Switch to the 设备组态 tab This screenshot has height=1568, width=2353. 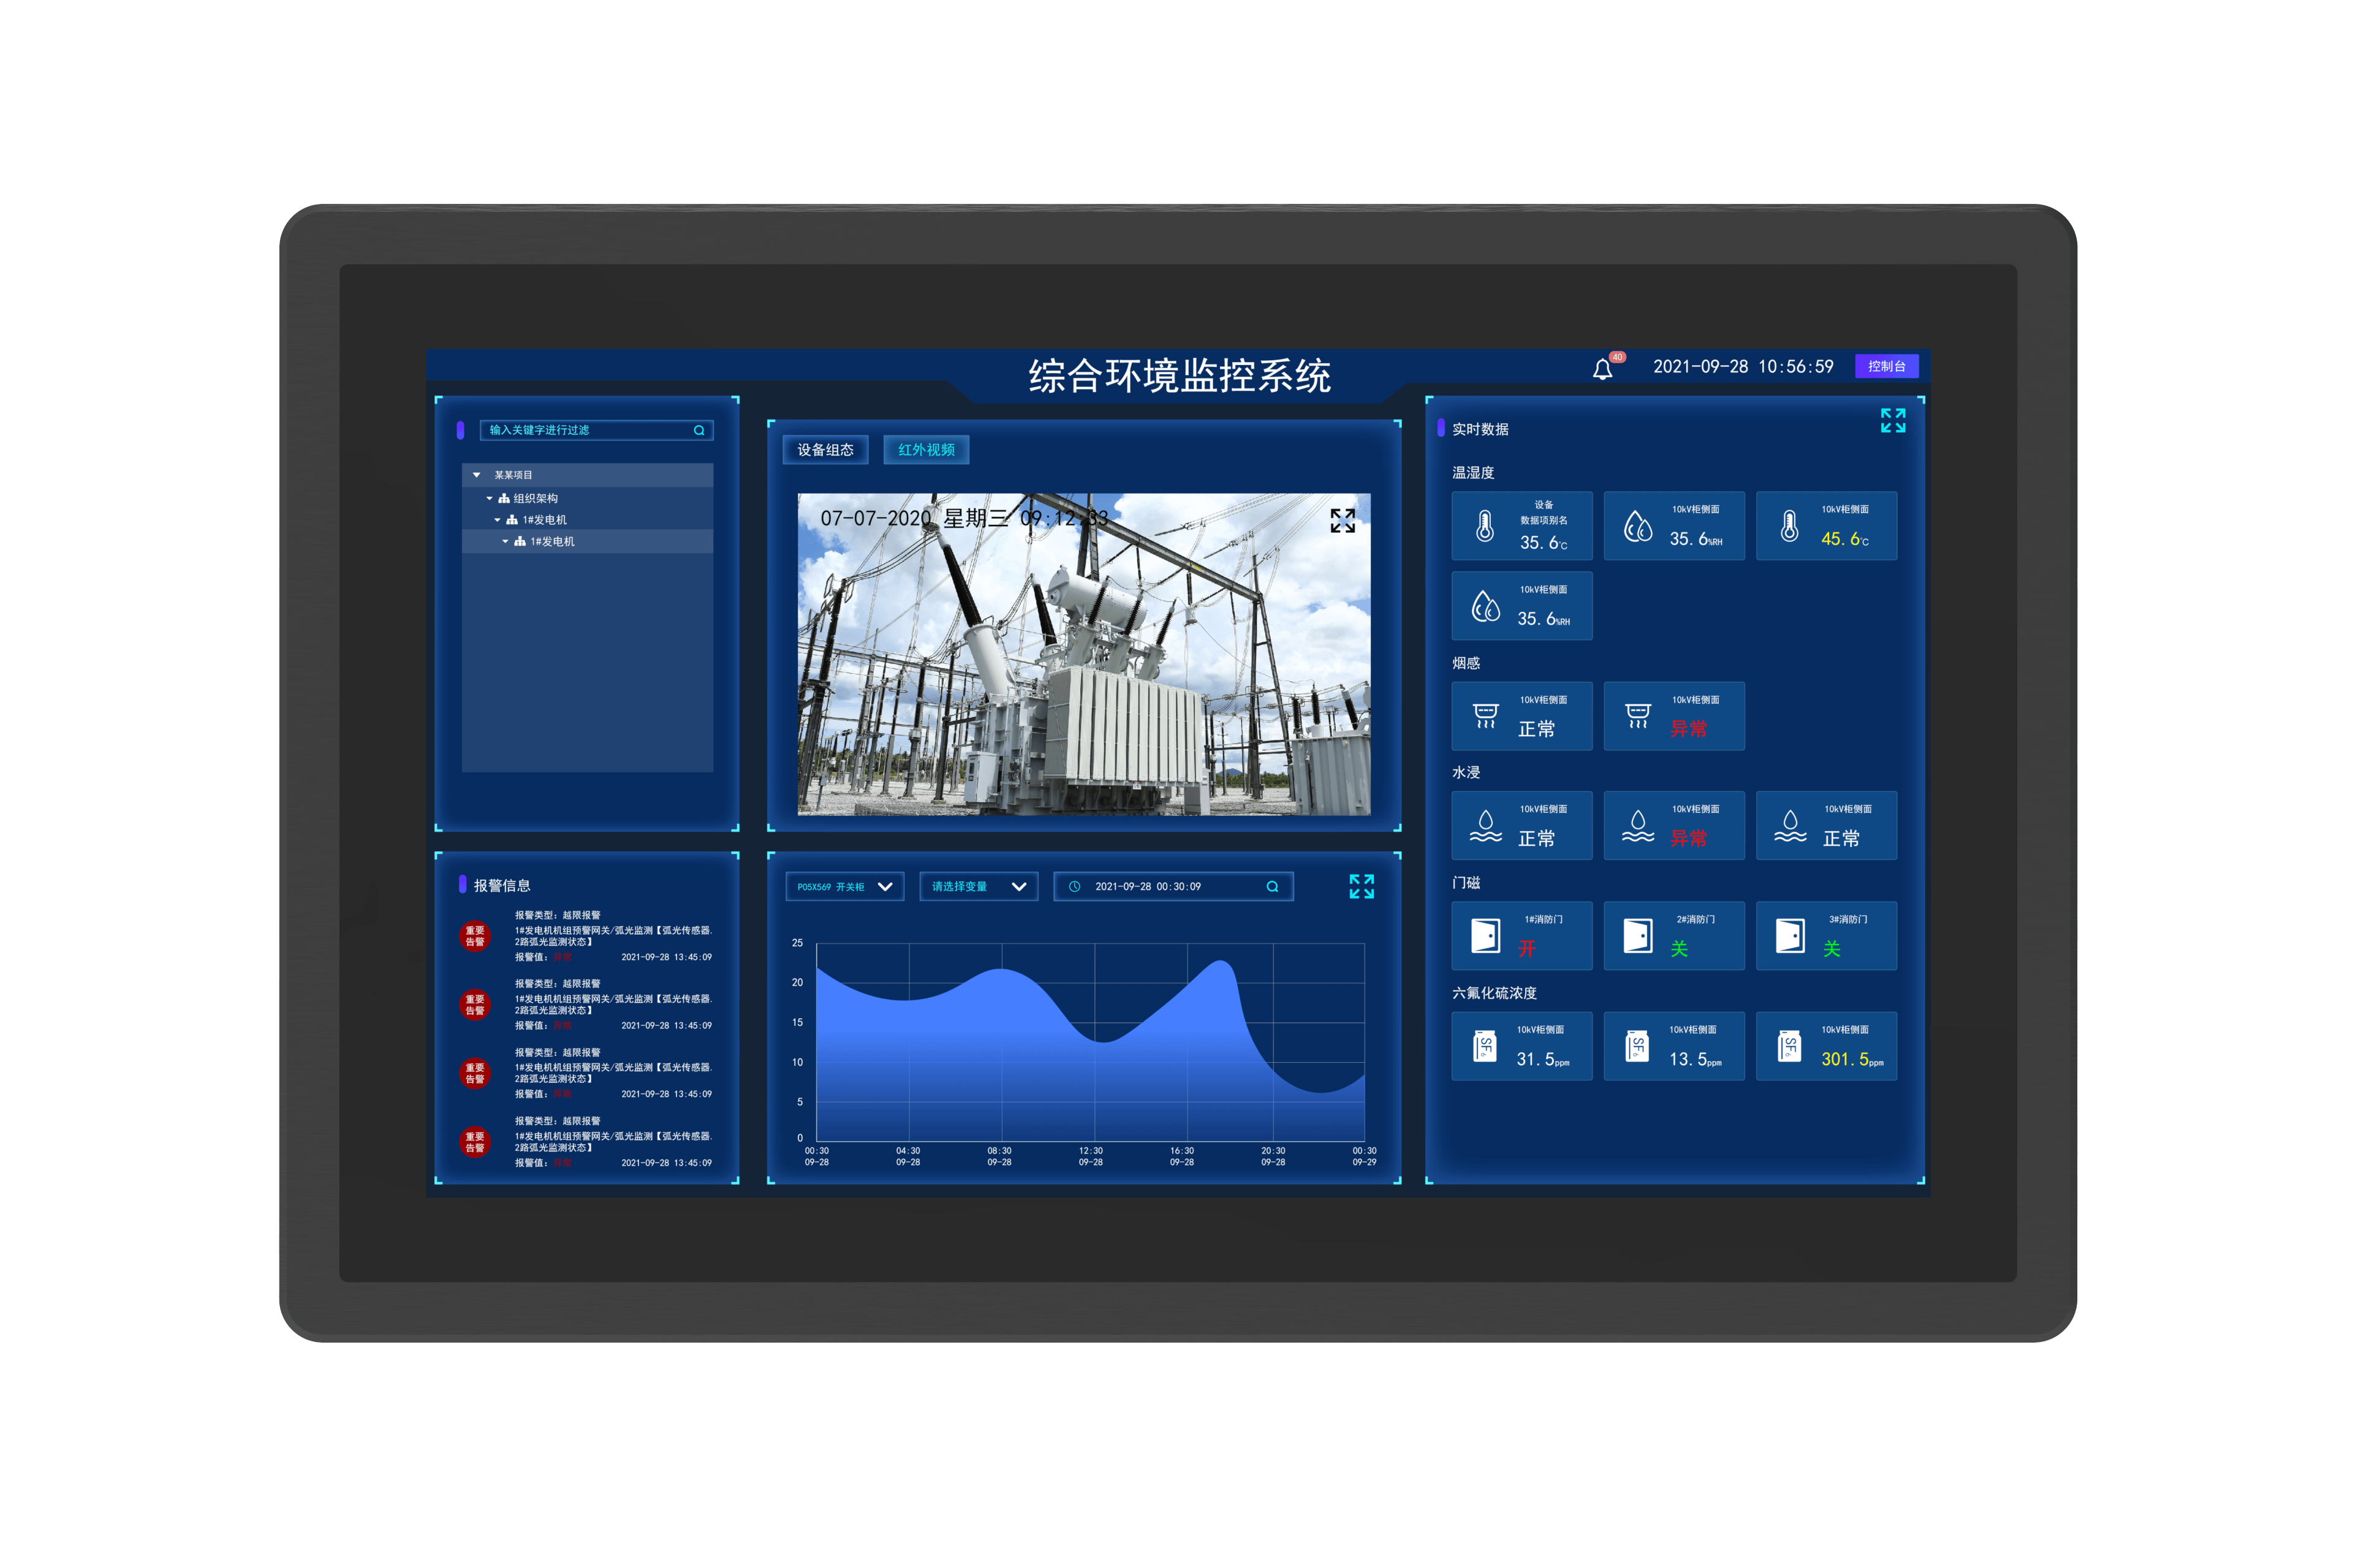(x=825, y=450)
